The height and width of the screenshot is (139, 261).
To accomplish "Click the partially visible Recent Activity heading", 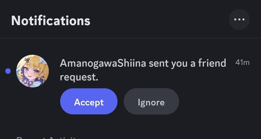I will (46, 138).
